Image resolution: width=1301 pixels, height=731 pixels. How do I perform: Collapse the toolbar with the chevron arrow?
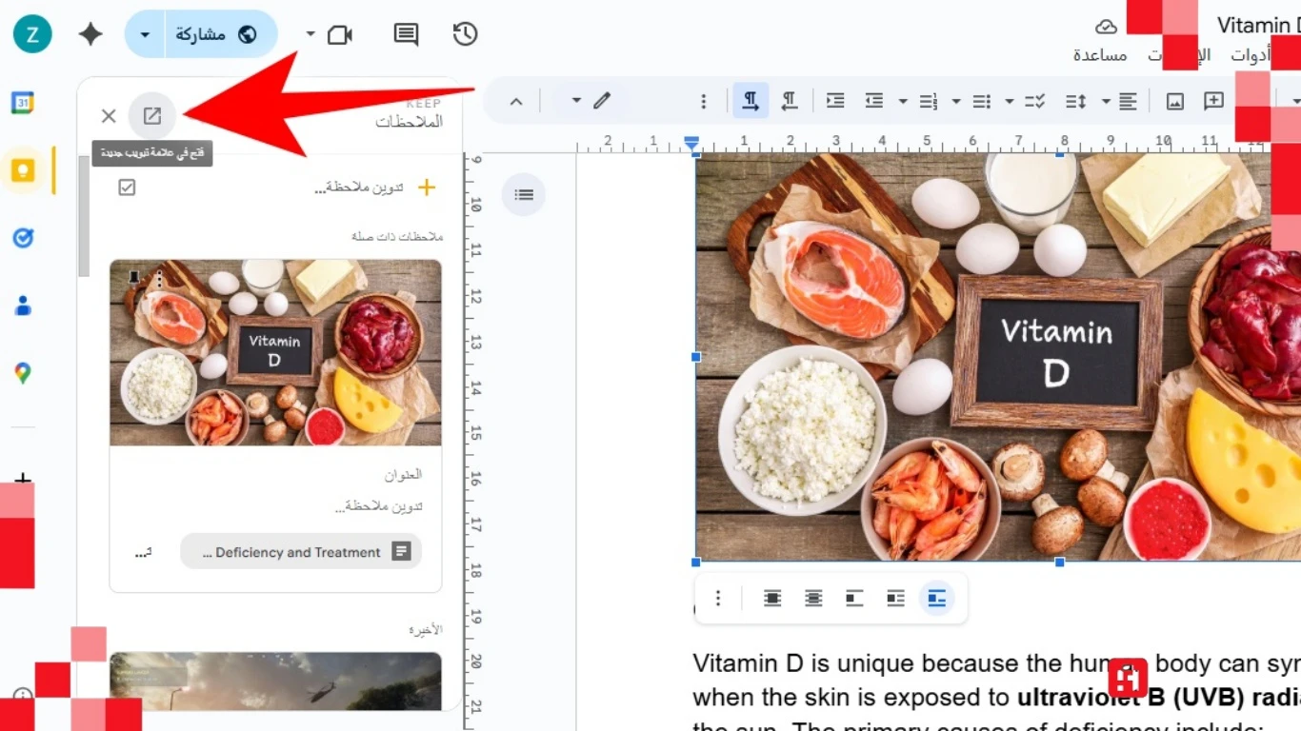[516, 101]
